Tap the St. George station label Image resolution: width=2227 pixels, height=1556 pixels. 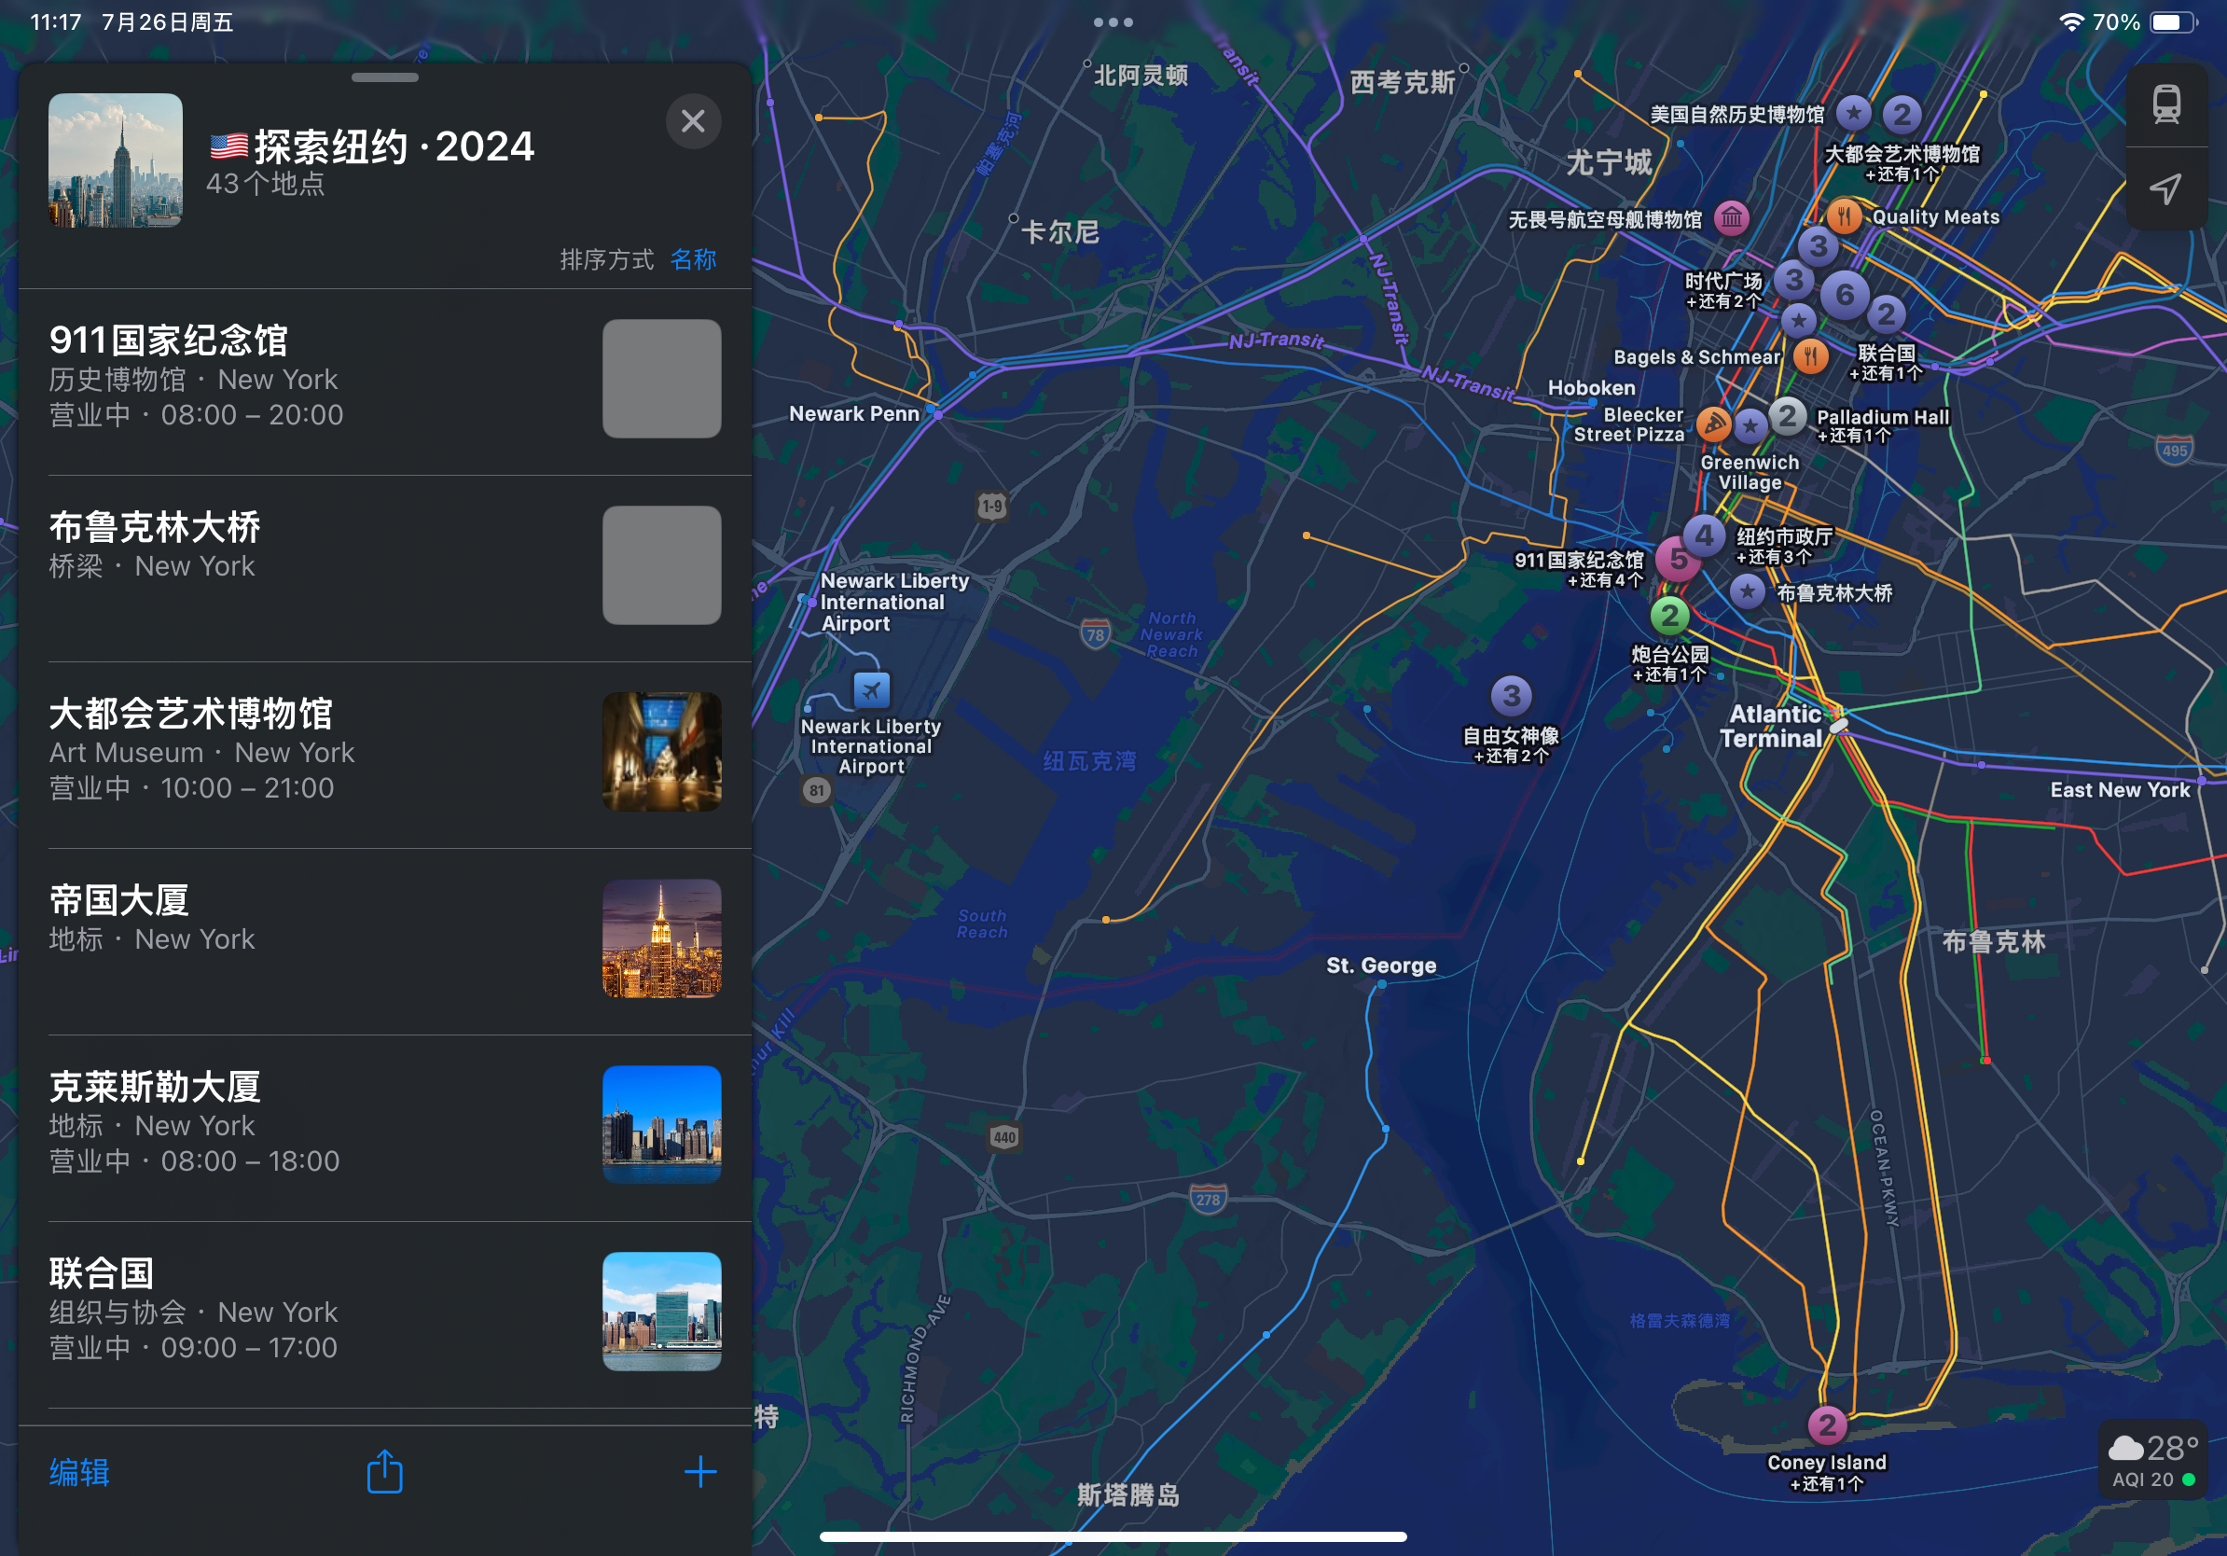click(x=1380, y=966)
